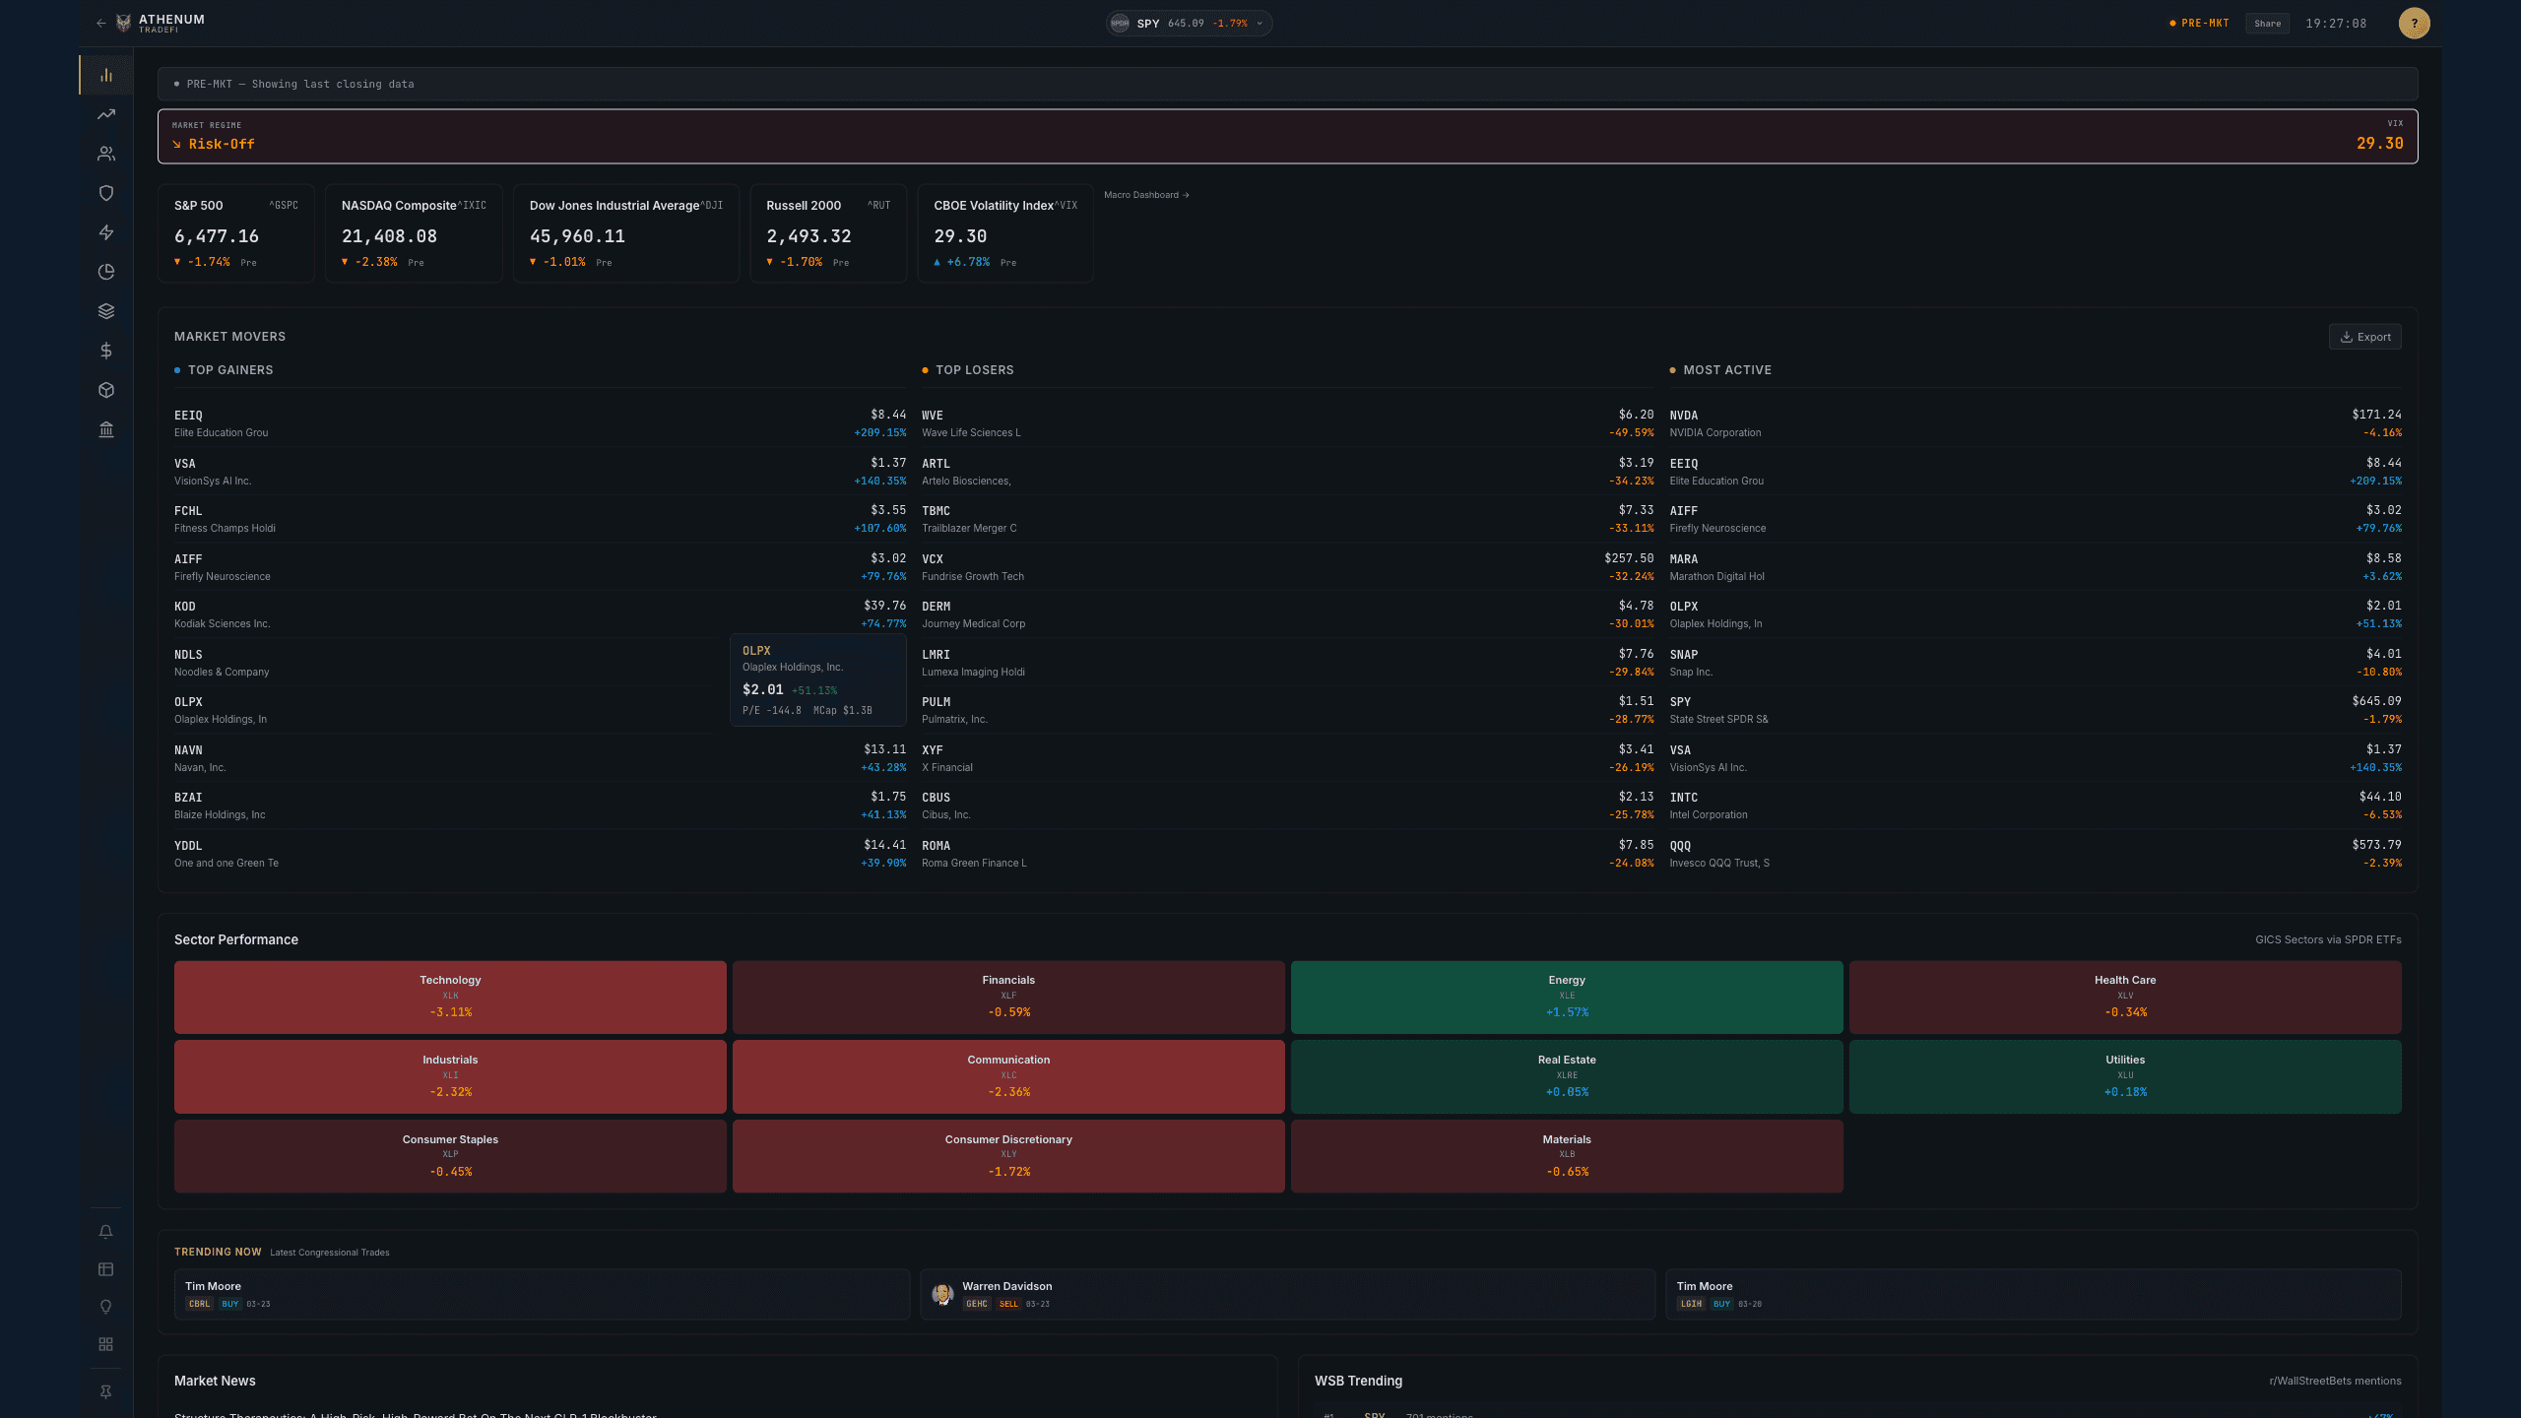Open the notifications bell icon
The width and height of the screenshot is (2521, 1418).
click(x=105, y=1230)
